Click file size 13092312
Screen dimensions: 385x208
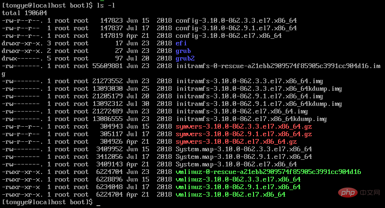[107, 104]
